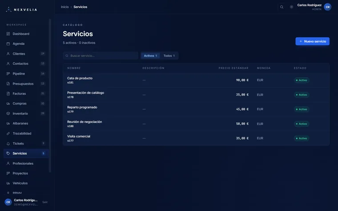Open the Dashboard grid icon
Image resolution: width=338 pixels, height=211 pixels.
pyautogui.click(x=8, y=34)
